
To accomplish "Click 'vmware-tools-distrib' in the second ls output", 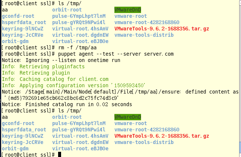I will (x=144, y=143).
